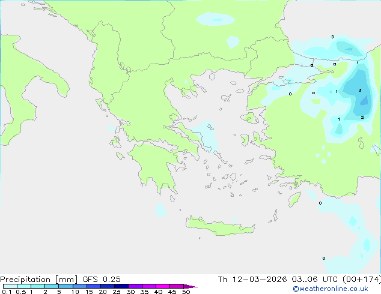Select the 40–45 mm magenta swatch
381x294 pixels.
coord(163,286)
